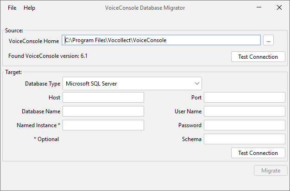Click the User Name input box
The width and height of the screenshot is (290, 191).
click(x=244, y=111)
